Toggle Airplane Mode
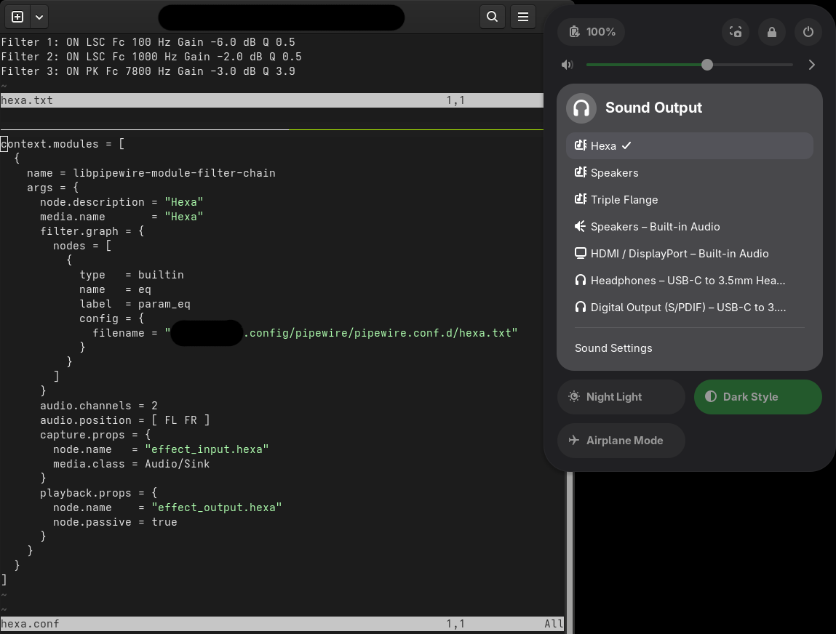836x634 pixels. pos(621,441)
